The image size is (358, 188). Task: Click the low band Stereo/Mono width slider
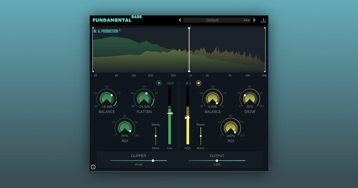156,136
